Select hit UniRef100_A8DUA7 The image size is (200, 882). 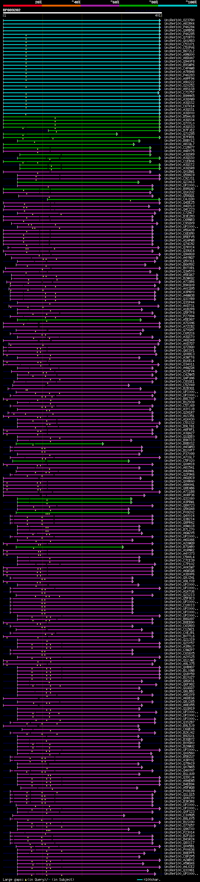(179, 58)
